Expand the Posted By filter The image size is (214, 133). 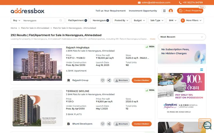click(x=121, y=20)
